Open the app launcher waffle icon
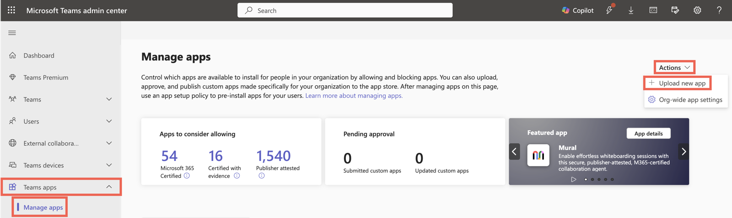This screenshot has width=732, height=218. (11, 10)
